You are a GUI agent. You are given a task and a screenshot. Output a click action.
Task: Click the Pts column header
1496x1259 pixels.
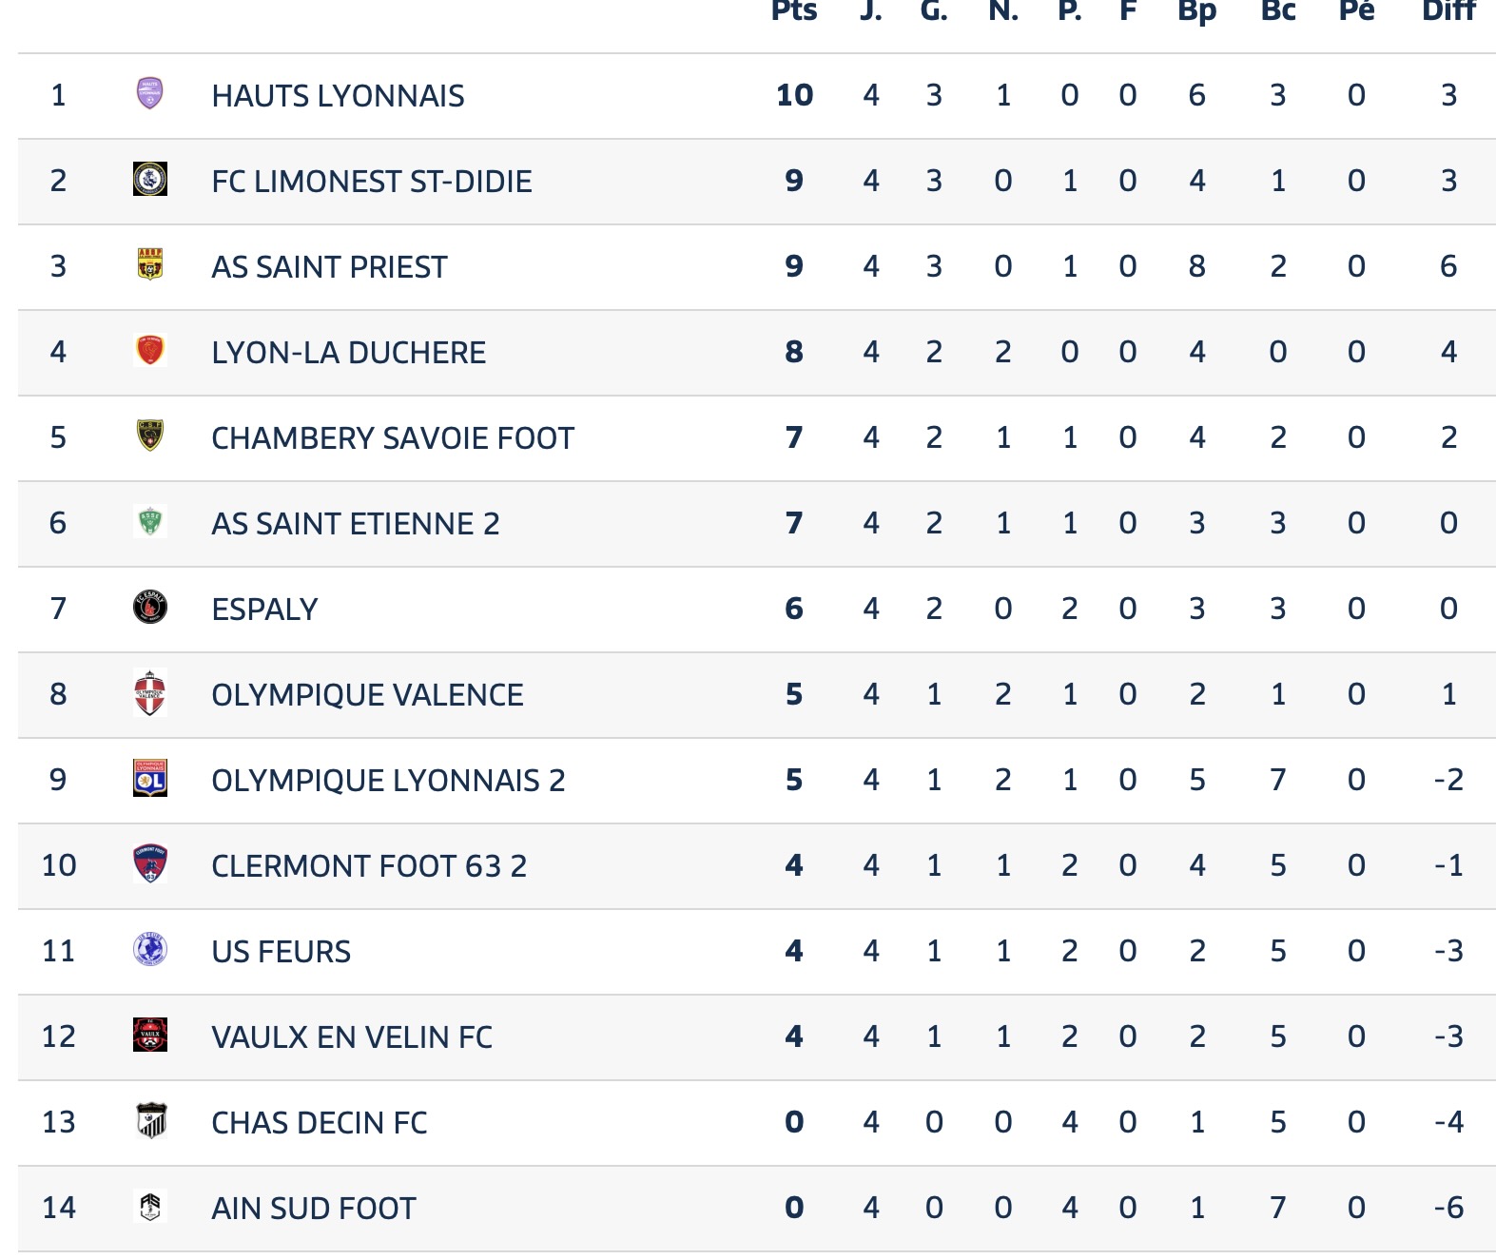click(794, 10)
